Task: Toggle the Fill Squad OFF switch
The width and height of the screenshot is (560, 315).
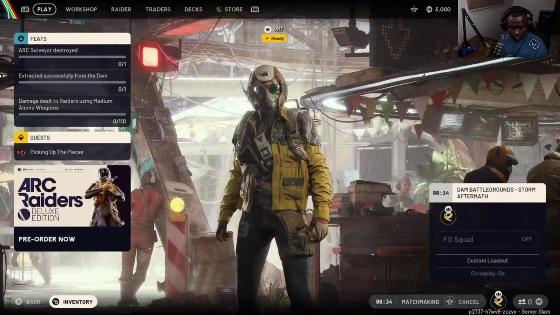Action: click(x=487, y=239)
